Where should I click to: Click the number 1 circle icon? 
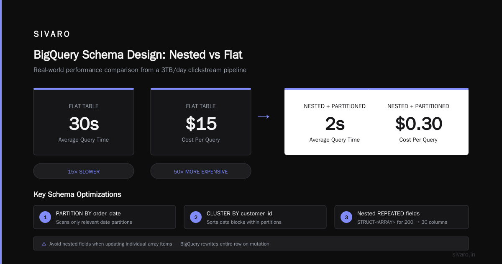coord(45,217)
